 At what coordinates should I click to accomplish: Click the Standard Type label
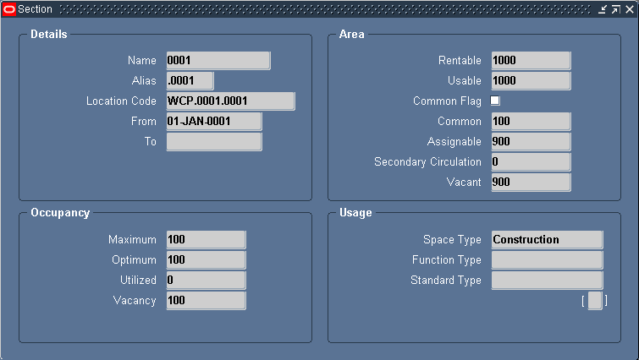pos(446,281)
